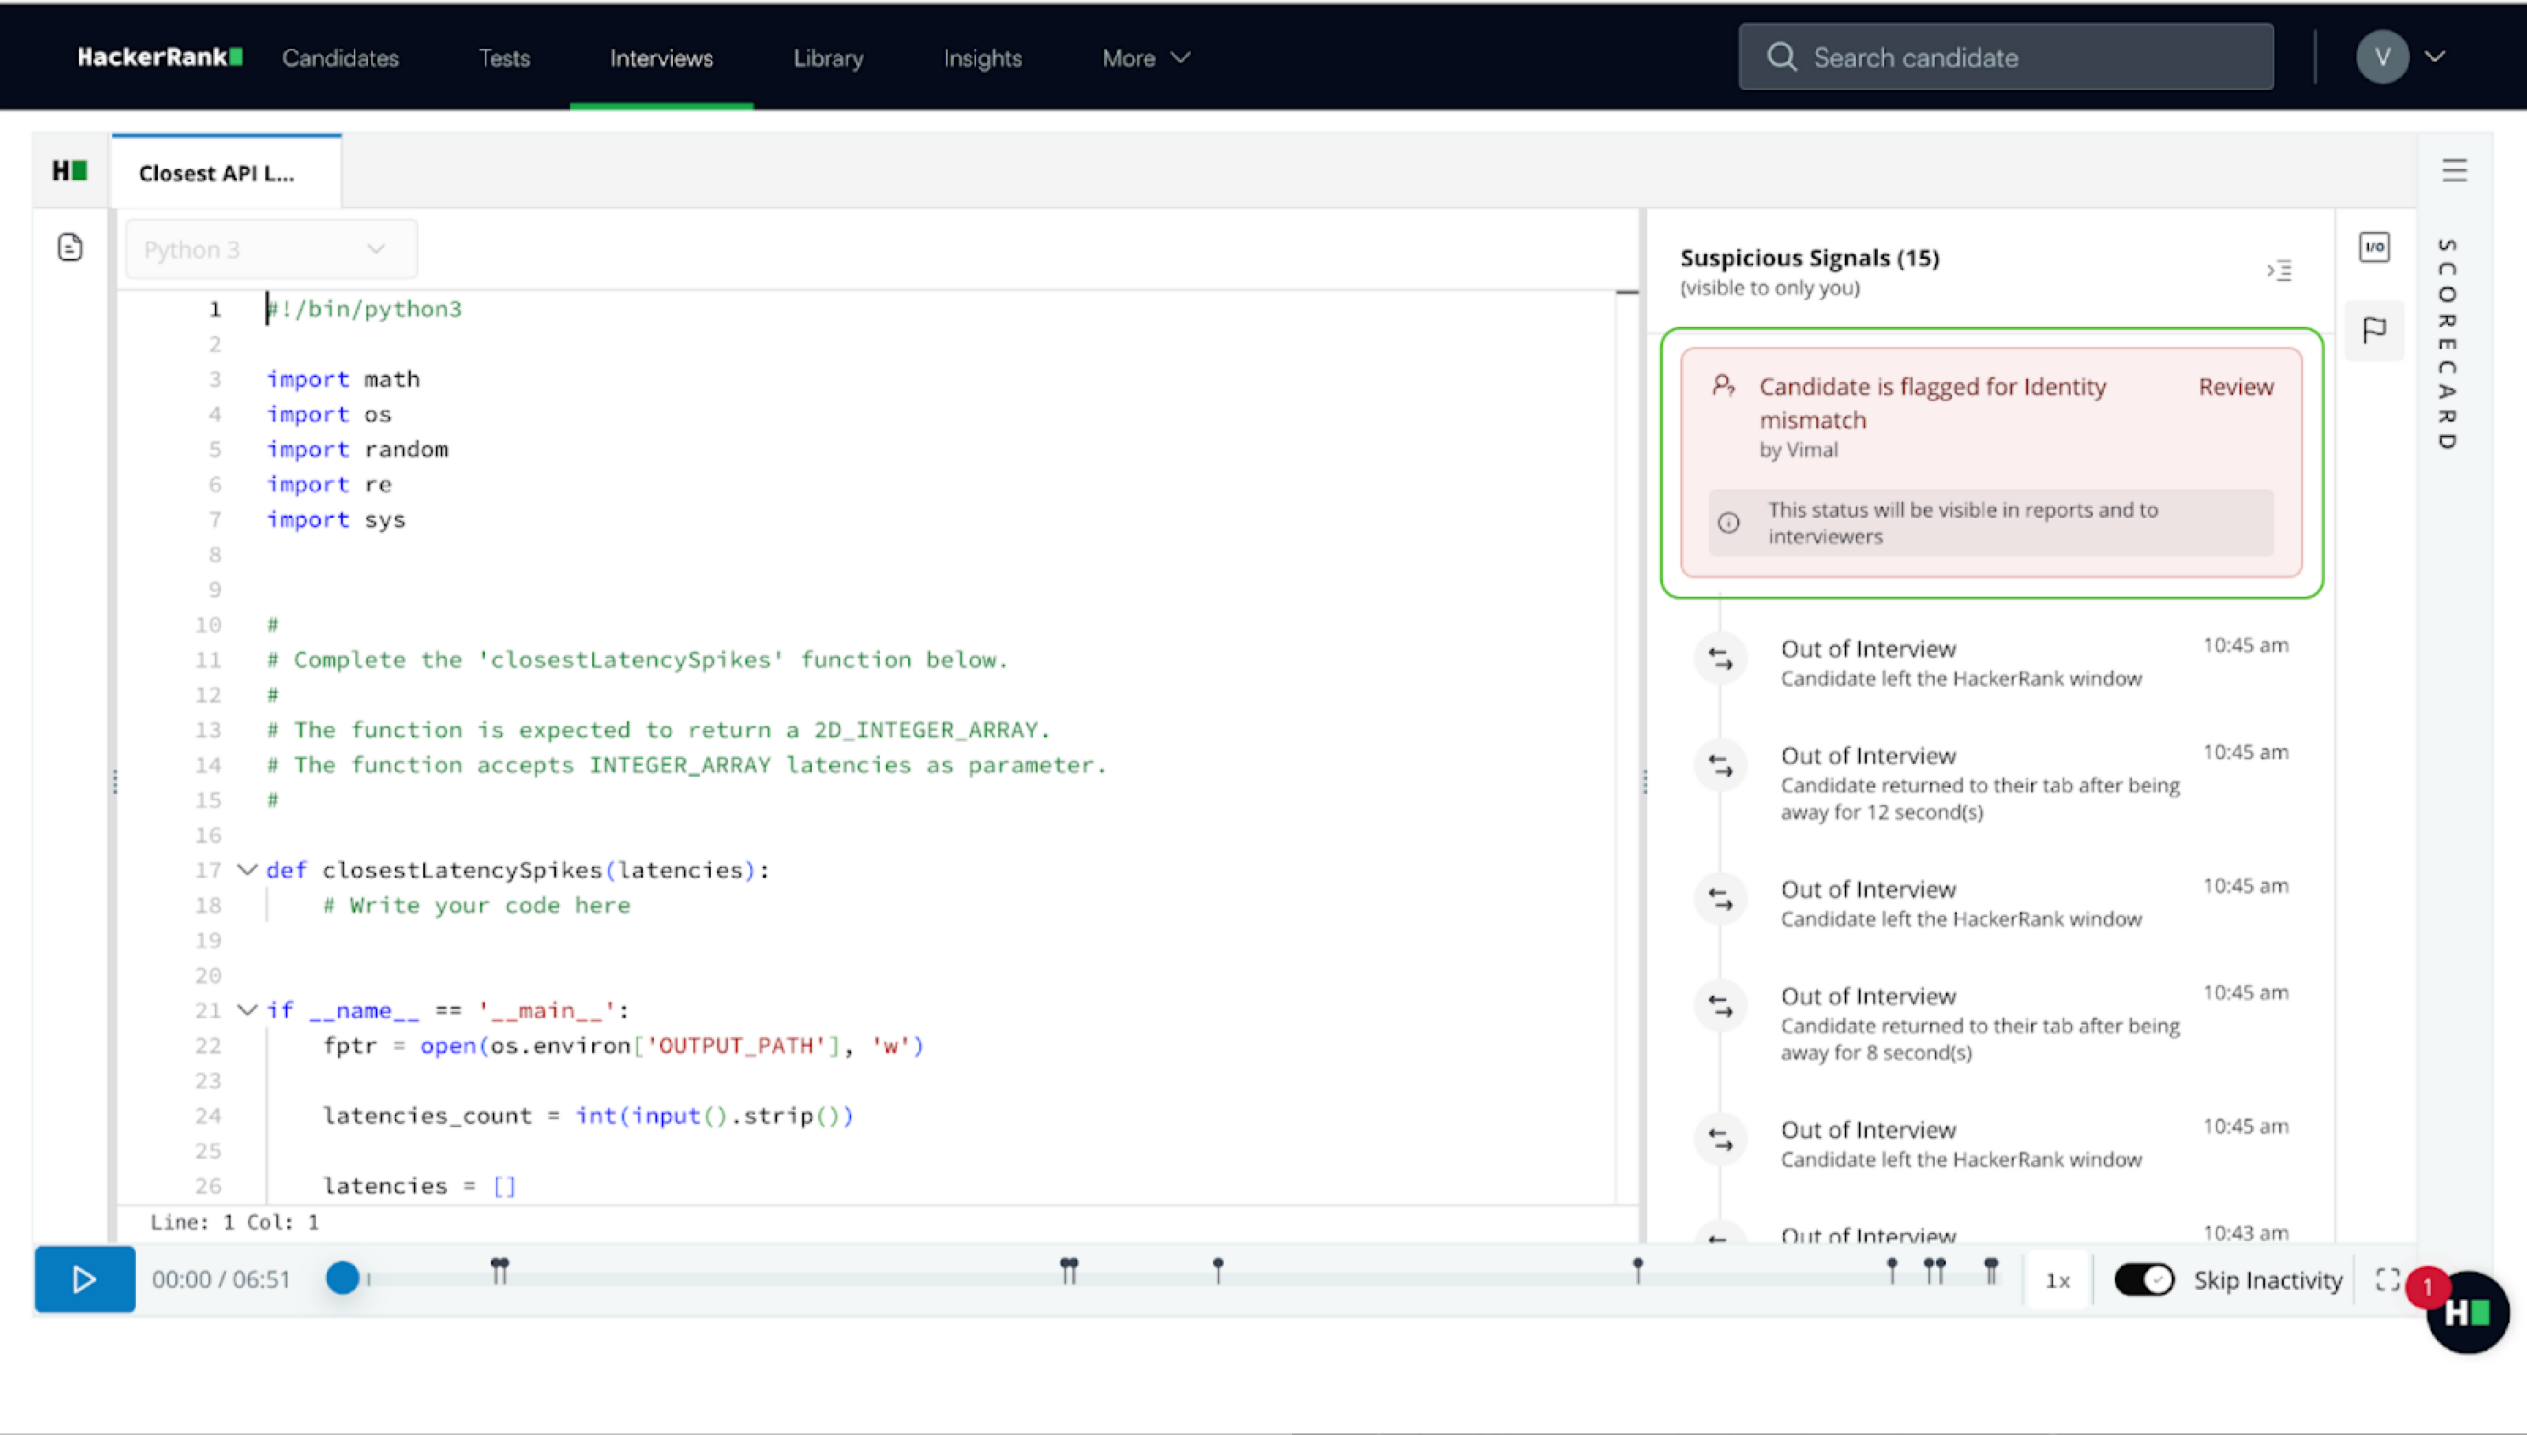Viewport: 2527px width, 1435px height.
Task: Open the Candidates navigation item
Action: tap(340, 58)
